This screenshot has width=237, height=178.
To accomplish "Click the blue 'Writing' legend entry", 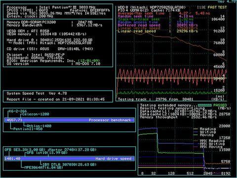I will pos(204,132).
